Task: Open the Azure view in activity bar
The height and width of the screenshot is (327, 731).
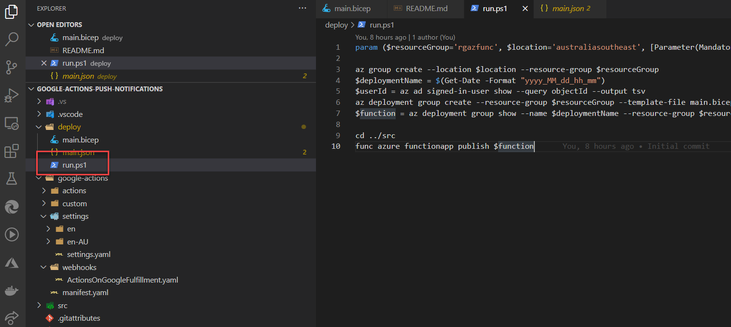Action: tap(12, 263)
